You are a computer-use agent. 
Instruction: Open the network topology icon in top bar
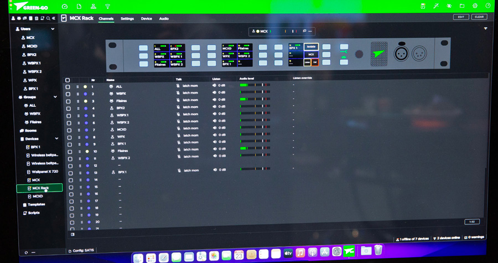(x=94, y=6)
